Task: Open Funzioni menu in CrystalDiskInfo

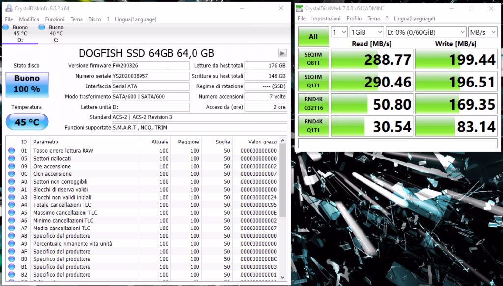Action: coord(55,19)
